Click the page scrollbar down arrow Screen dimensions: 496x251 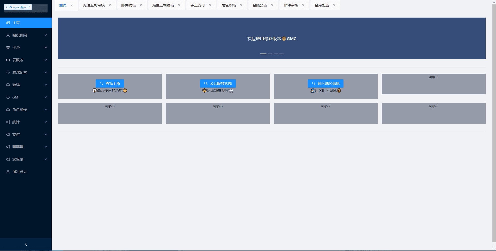tap(494, 248)
